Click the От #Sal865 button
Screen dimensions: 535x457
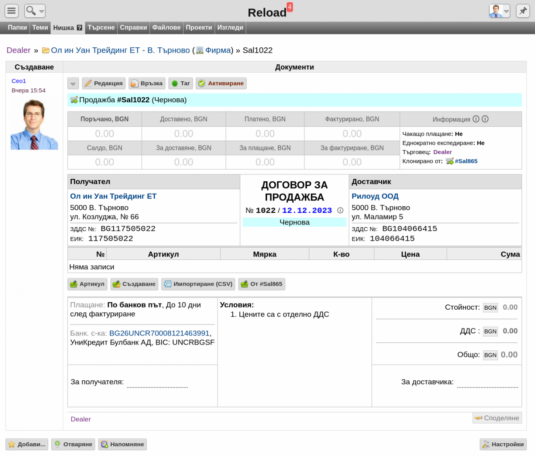click(x=262, y=284)
